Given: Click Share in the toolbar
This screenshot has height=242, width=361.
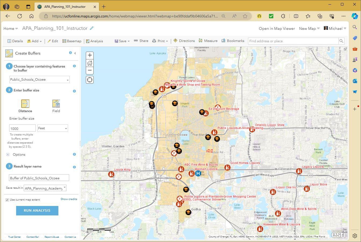Looking at the screenshot, I should [141, 41].
